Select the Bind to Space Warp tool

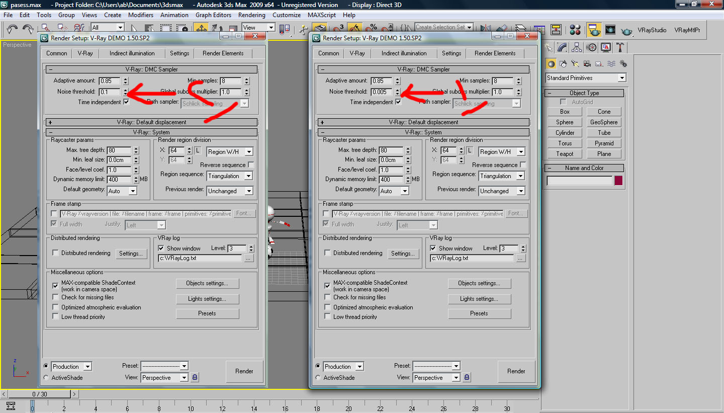[79, 29]
